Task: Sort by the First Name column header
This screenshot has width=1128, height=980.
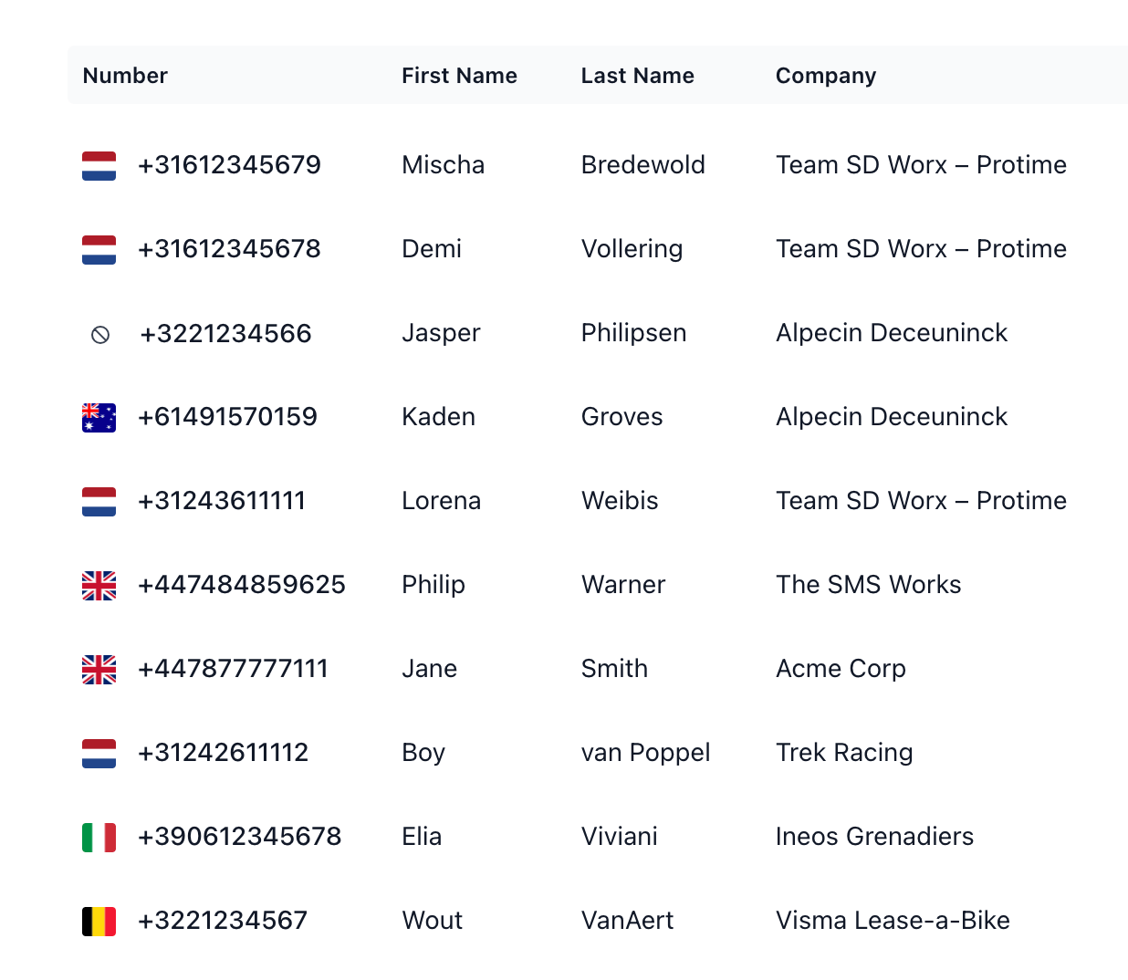Action: 459,76
